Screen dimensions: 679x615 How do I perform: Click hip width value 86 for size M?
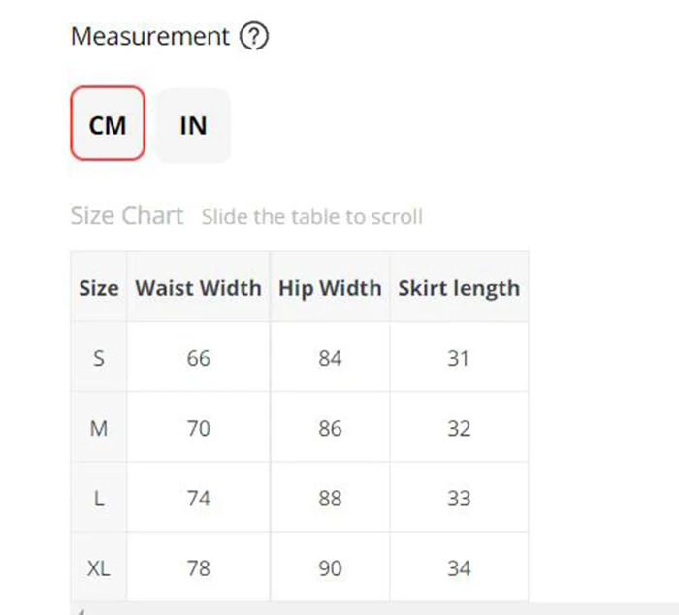point(330,428)
